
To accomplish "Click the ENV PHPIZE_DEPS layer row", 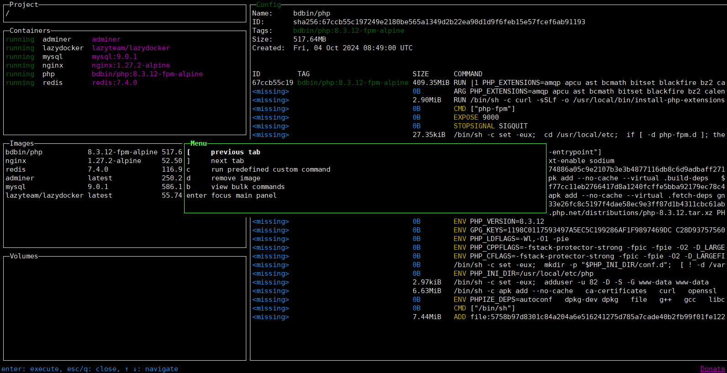I will tap(488, 299).
